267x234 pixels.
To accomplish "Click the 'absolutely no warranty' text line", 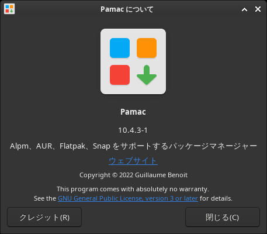I will (x=133, y=189).
